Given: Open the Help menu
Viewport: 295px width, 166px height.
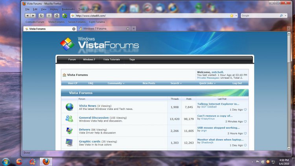Looking at the screenshot, I should (x=91, y=9).
